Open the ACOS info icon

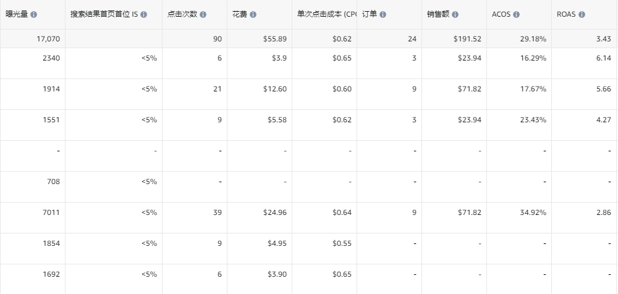516,14
